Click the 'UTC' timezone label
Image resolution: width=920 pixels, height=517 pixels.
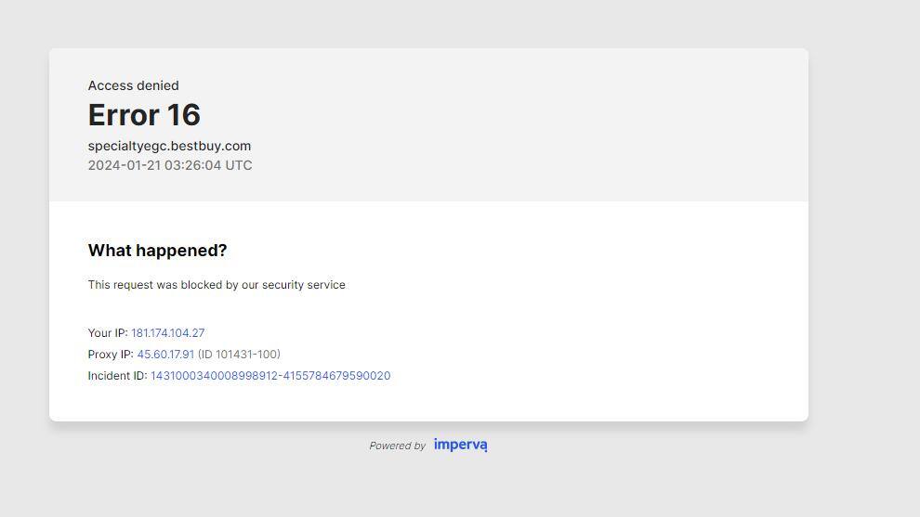(x=238, y=165)
